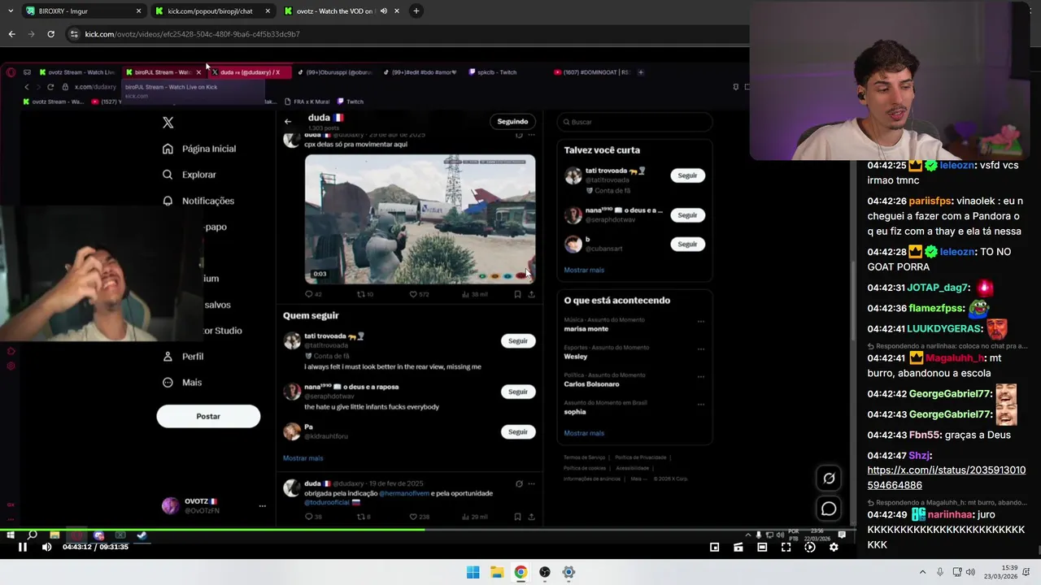Expand Mostrar mais under Quem seguir
Screen dimensions: 1041x585
click(303, 458)
